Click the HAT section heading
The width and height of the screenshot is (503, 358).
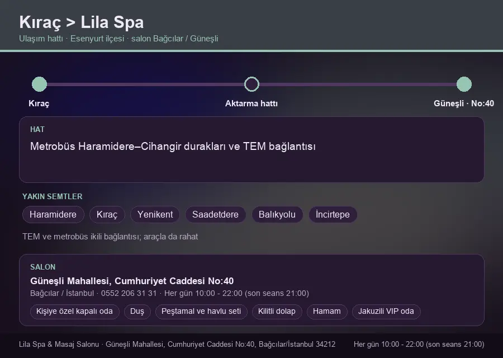click(37, 129)
